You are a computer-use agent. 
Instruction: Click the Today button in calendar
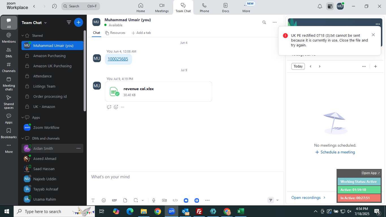tap(298, 66)
